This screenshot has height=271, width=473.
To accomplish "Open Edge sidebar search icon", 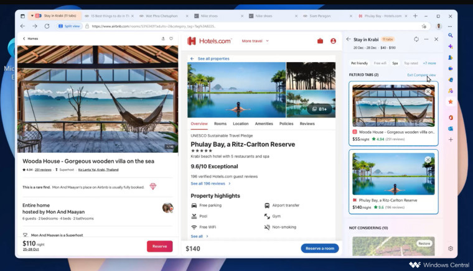I will tap(451, 35).
